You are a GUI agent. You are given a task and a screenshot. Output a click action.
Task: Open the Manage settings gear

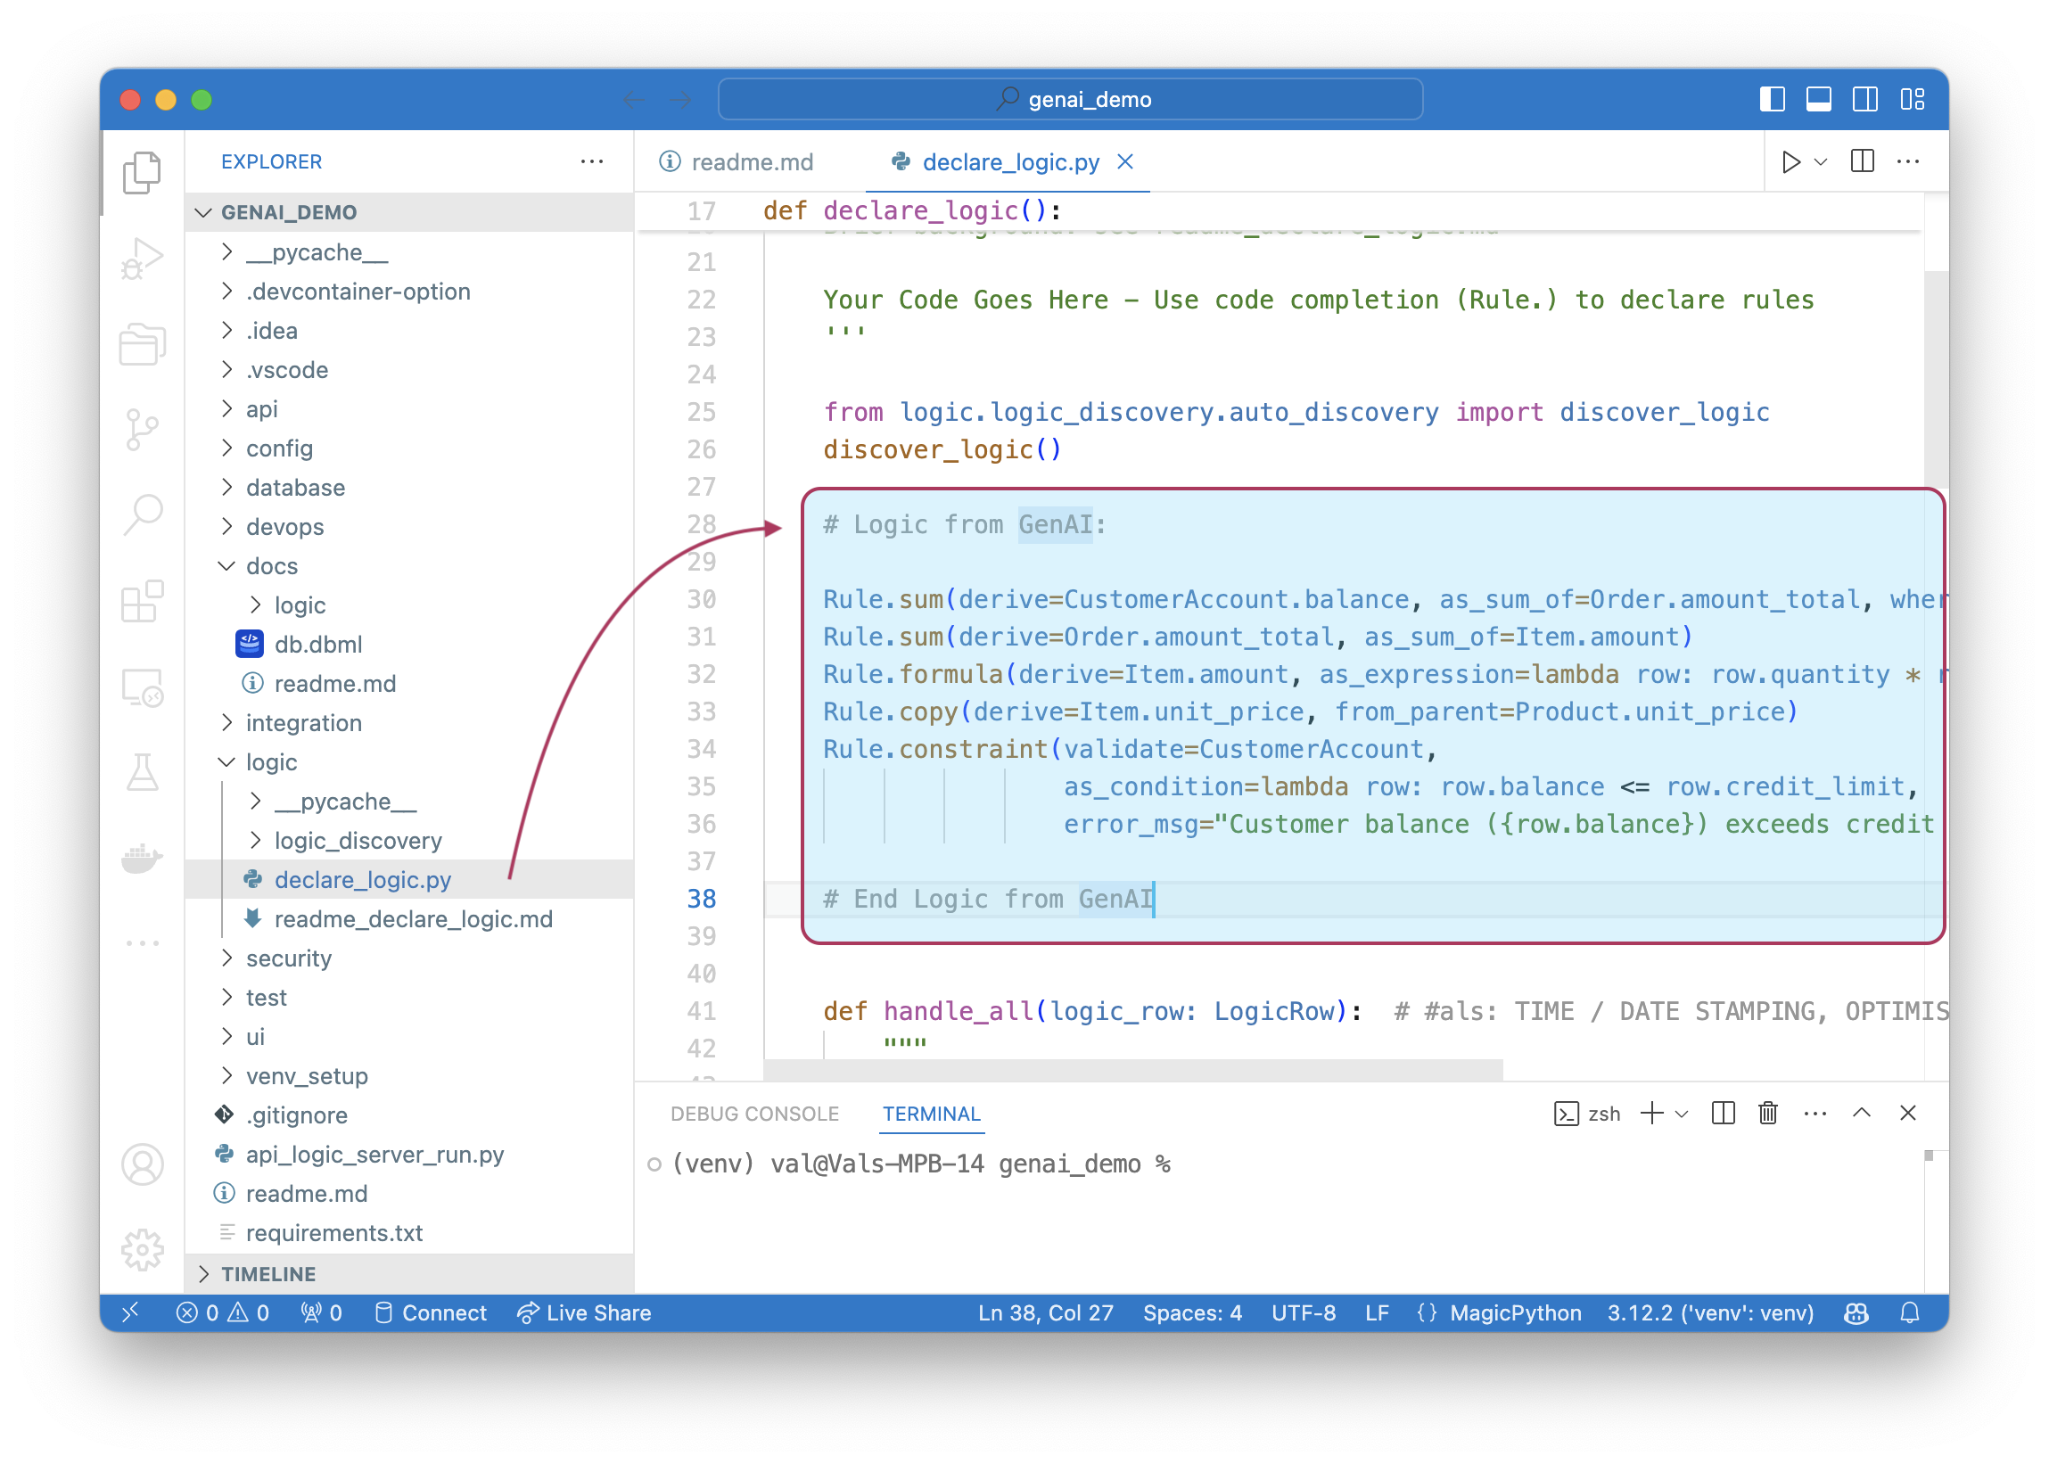pyautogui.click(x=142, y=1250)
